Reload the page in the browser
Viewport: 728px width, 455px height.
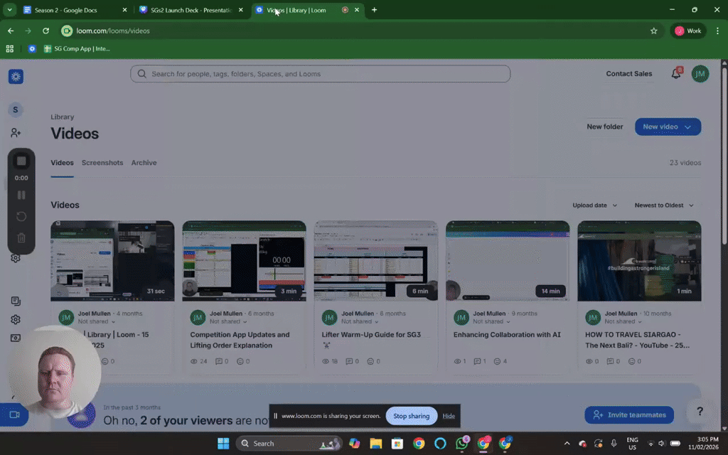tap(45, 31)
